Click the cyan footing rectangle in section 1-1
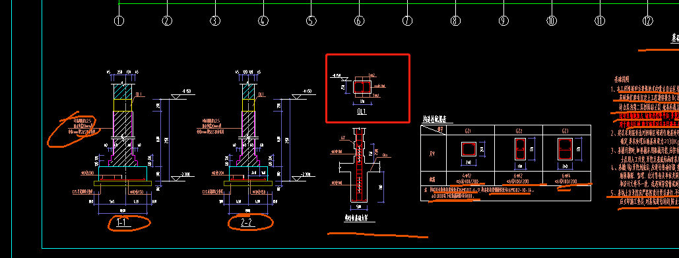This screenshot has height=258, width=679. pyautogui.click(x=123, y=174)
